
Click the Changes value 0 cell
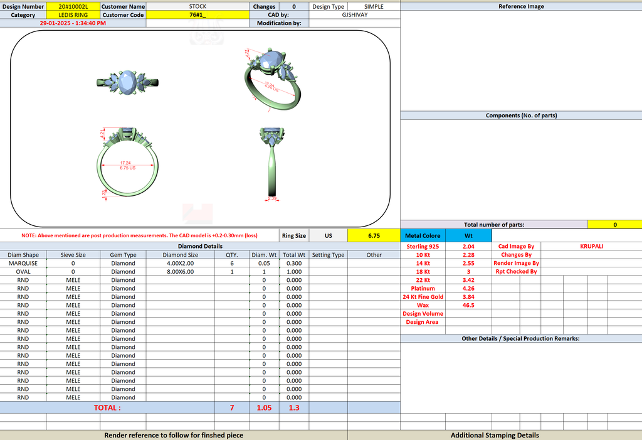[x=294, y=6]
